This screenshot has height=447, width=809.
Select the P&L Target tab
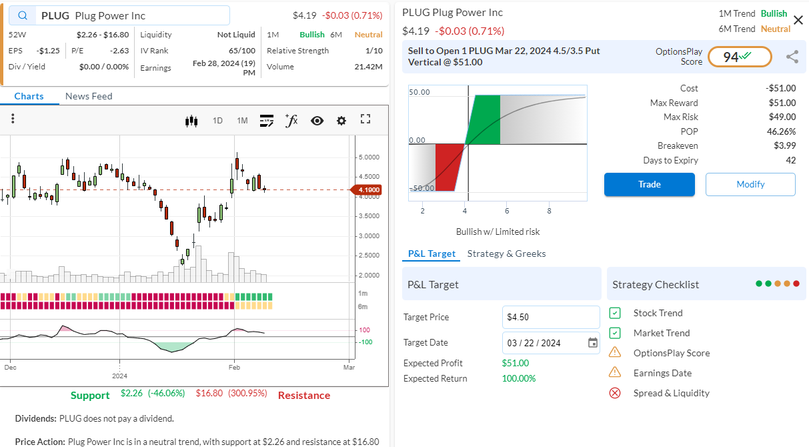point(432,254)
